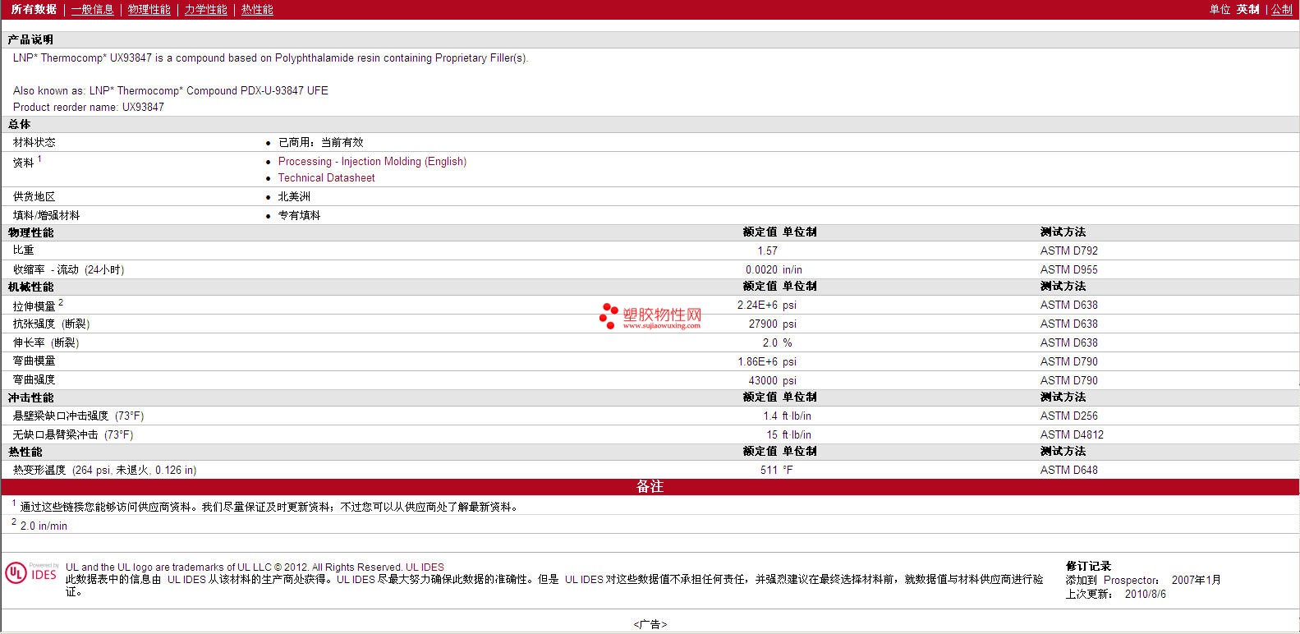Click flexural modulus value 1.86E+6
The height and width of the screenshot is (634, 1300).
(757, 362)
